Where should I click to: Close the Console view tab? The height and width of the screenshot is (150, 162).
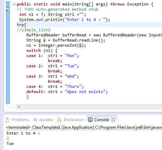tap(113, 120)
